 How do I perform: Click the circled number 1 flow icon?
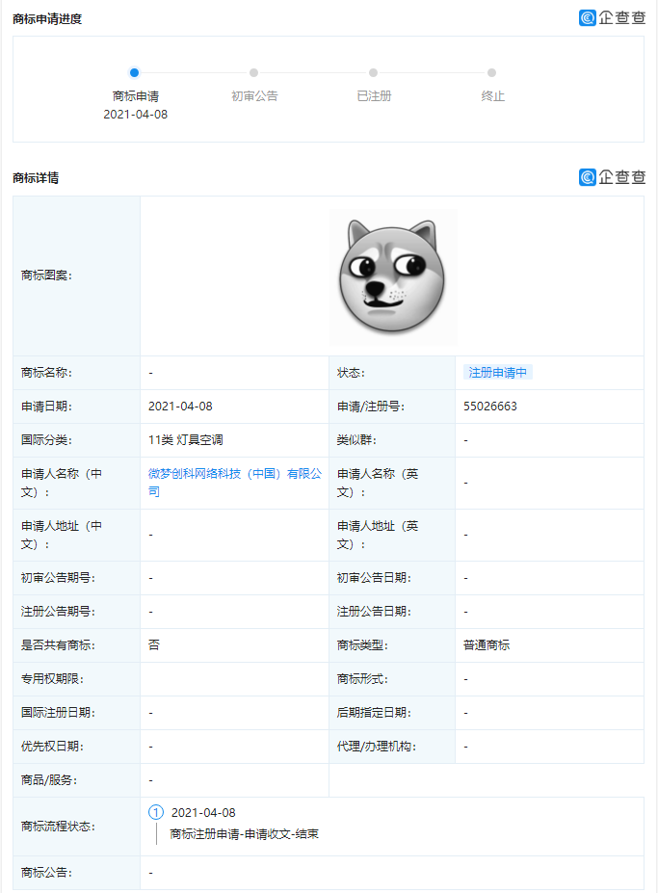[x=156, y=813]
